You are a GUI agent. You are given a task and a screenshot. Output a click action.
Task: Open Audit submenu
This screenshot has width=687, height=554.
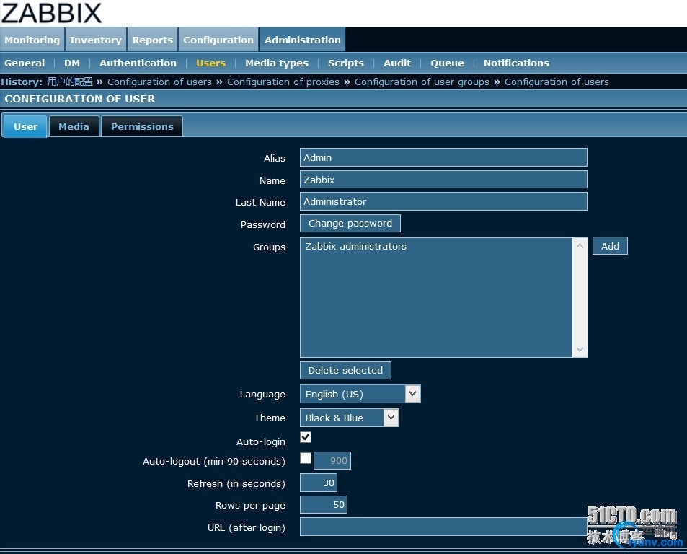397,63
